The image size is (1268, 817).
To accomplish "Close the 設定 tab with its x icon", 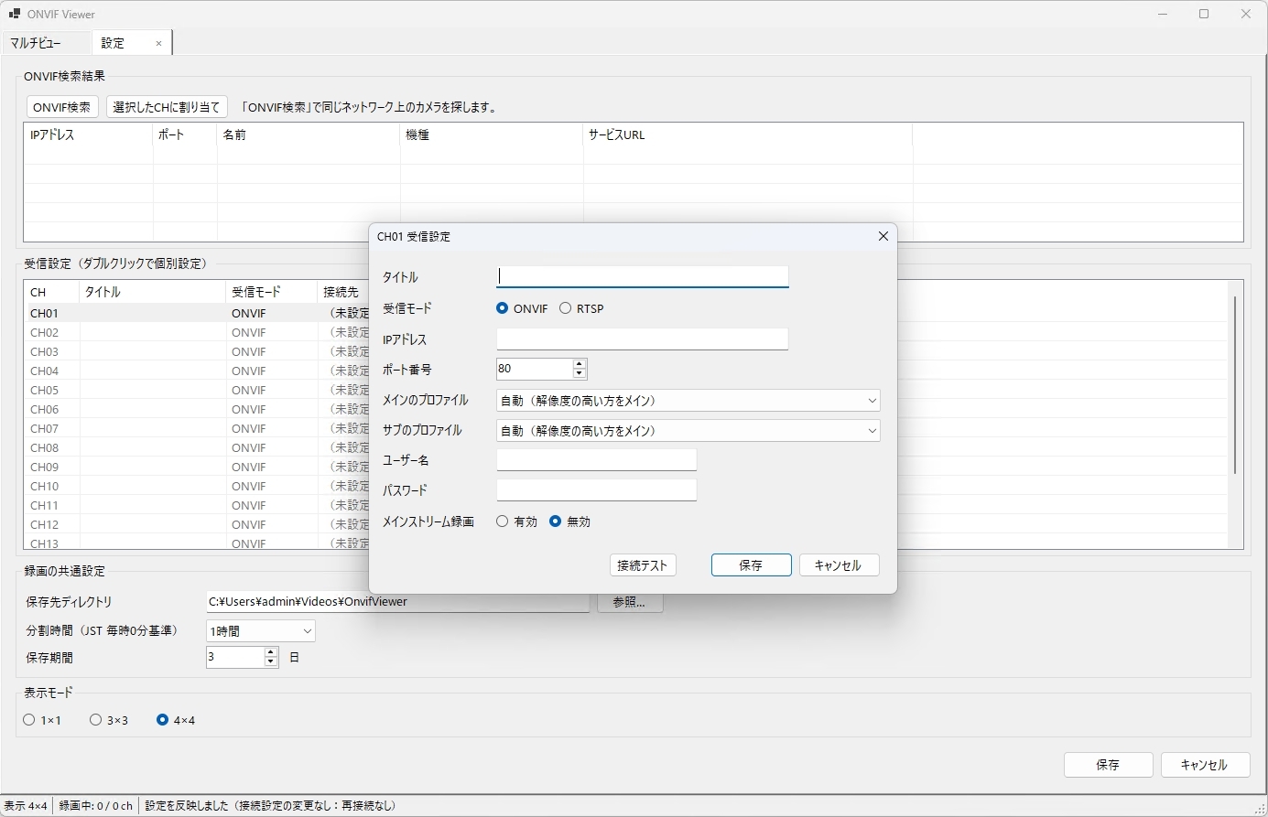I will click(x=158, y=43).
